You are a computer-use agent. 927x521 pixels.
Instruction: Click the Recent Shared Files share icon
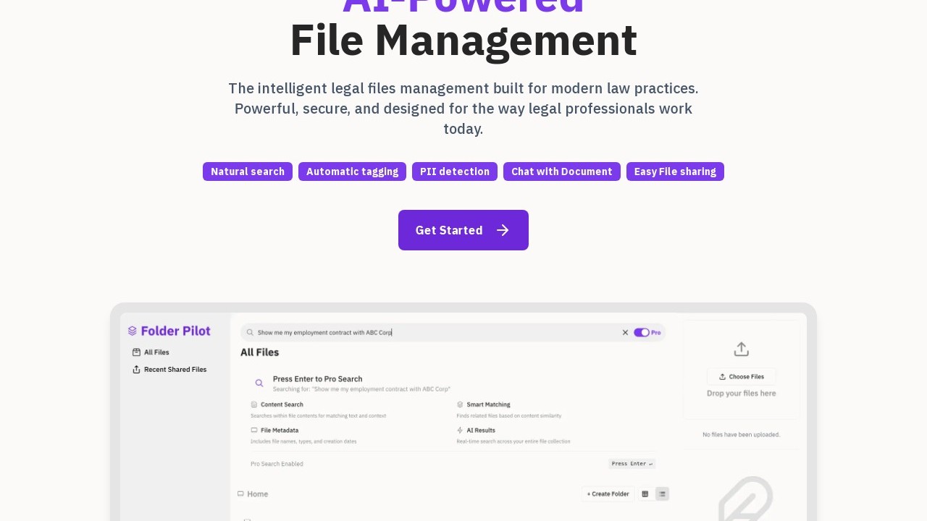point(136,370)
